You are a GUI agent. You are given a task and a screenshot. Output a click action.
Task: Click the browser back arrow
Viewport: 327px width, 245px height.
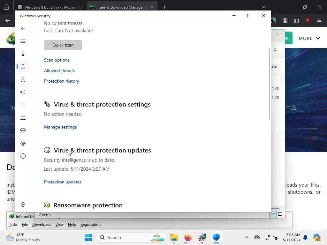pyautogui.click(x=8, y=20)
